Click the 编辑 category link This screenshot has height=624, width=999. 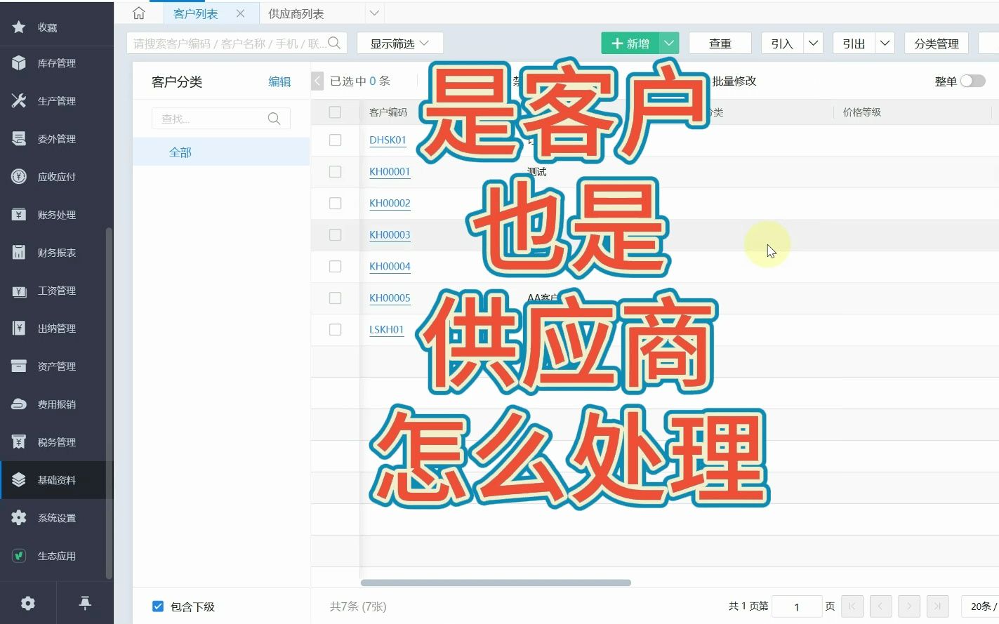point(279,81)
